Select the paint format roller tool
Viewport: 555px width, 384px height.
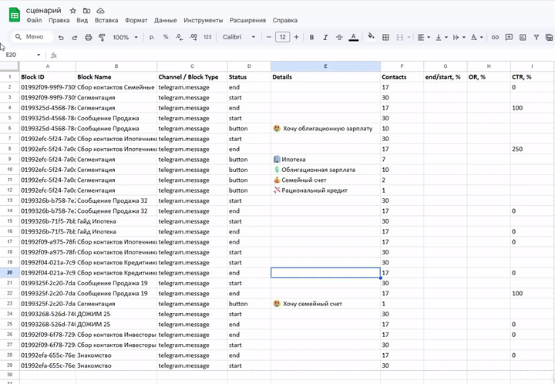click(102, 37)
